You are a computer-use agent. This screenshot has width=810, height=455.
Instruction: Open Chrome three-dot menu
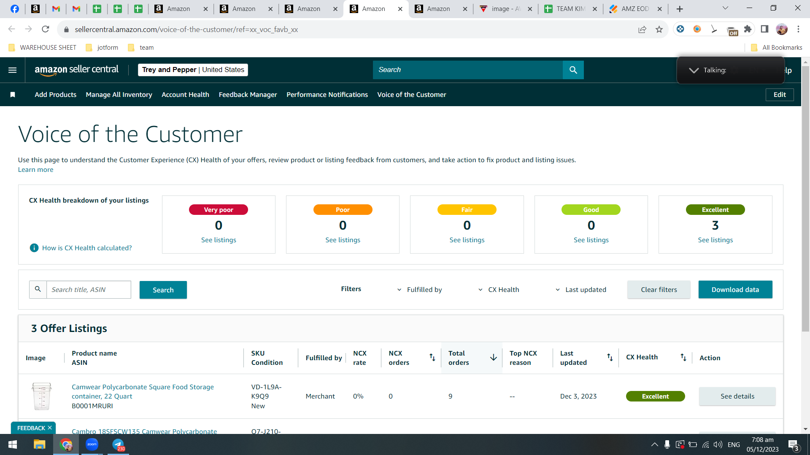pos(798,29)
